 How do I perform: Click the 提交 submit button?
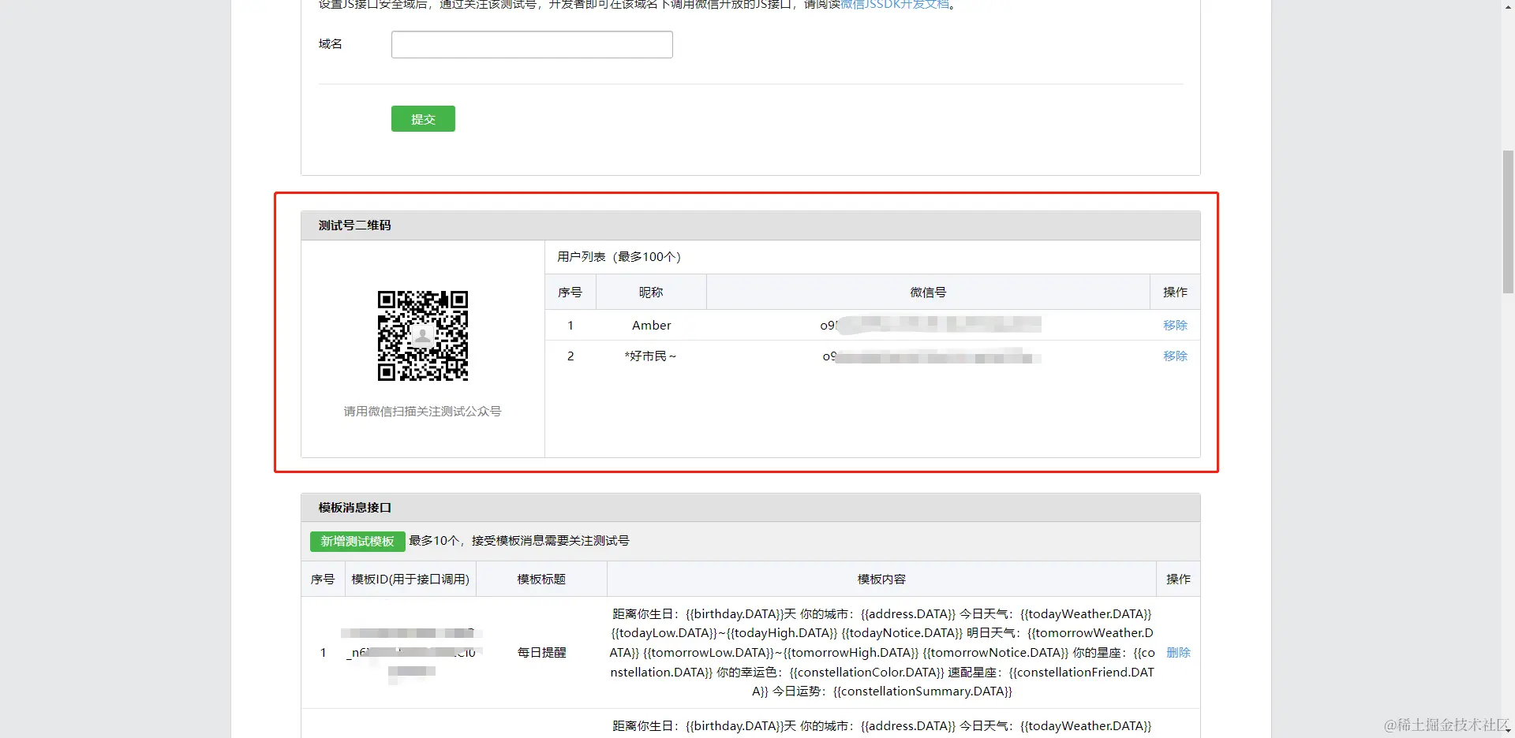tap(423, 118)
